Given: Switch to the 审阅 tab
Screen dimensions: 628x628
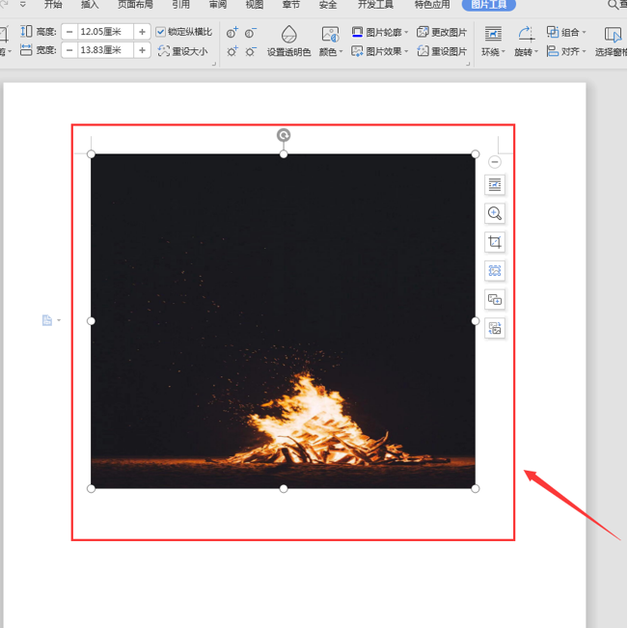Looking at the screenshot, I should (218, 5).
